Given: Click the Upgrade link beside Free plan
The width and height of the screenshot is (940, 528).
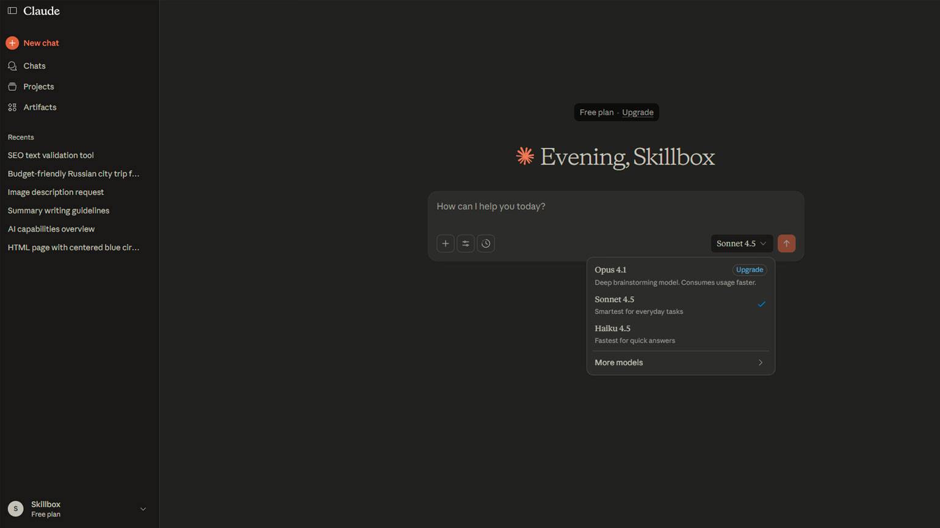Looking at the screenshot, I should click(x=637, y=113).
